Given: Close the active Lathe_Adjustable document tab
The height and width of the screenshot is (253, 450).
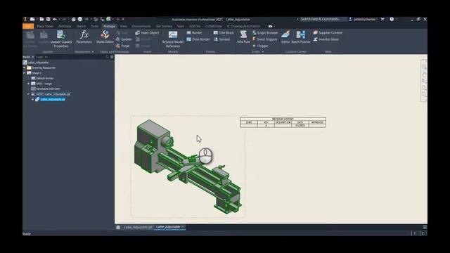Looking at the screenshot, I should click(183, 227).
